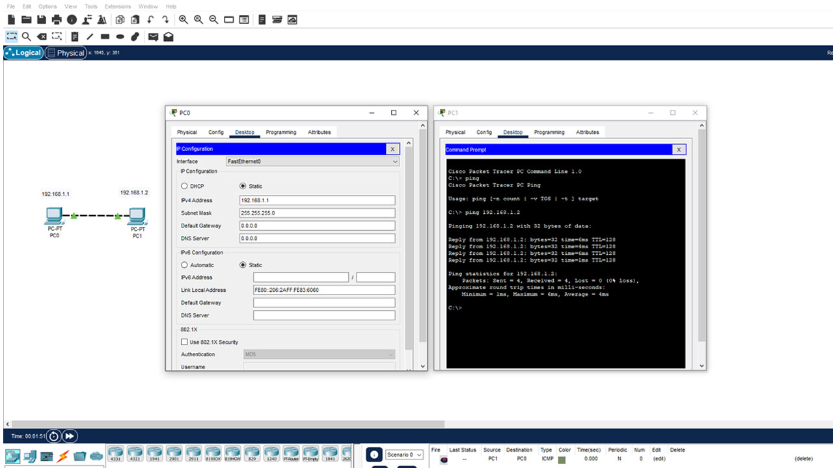
Task: Click the Fast Forward Time button
Action: point(70,436)
